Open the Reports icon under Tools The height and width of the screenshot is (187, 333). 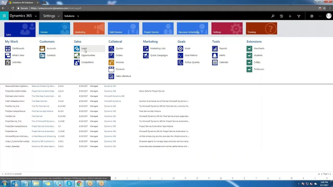(215, 49)
